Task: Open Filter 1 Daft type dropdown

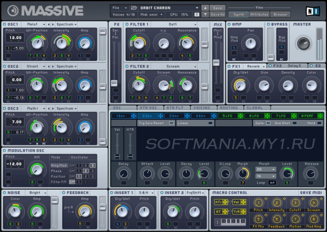Action: pos(174,24)
